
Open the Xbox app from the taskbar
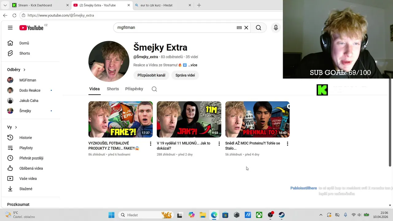(x=259, y=215)
